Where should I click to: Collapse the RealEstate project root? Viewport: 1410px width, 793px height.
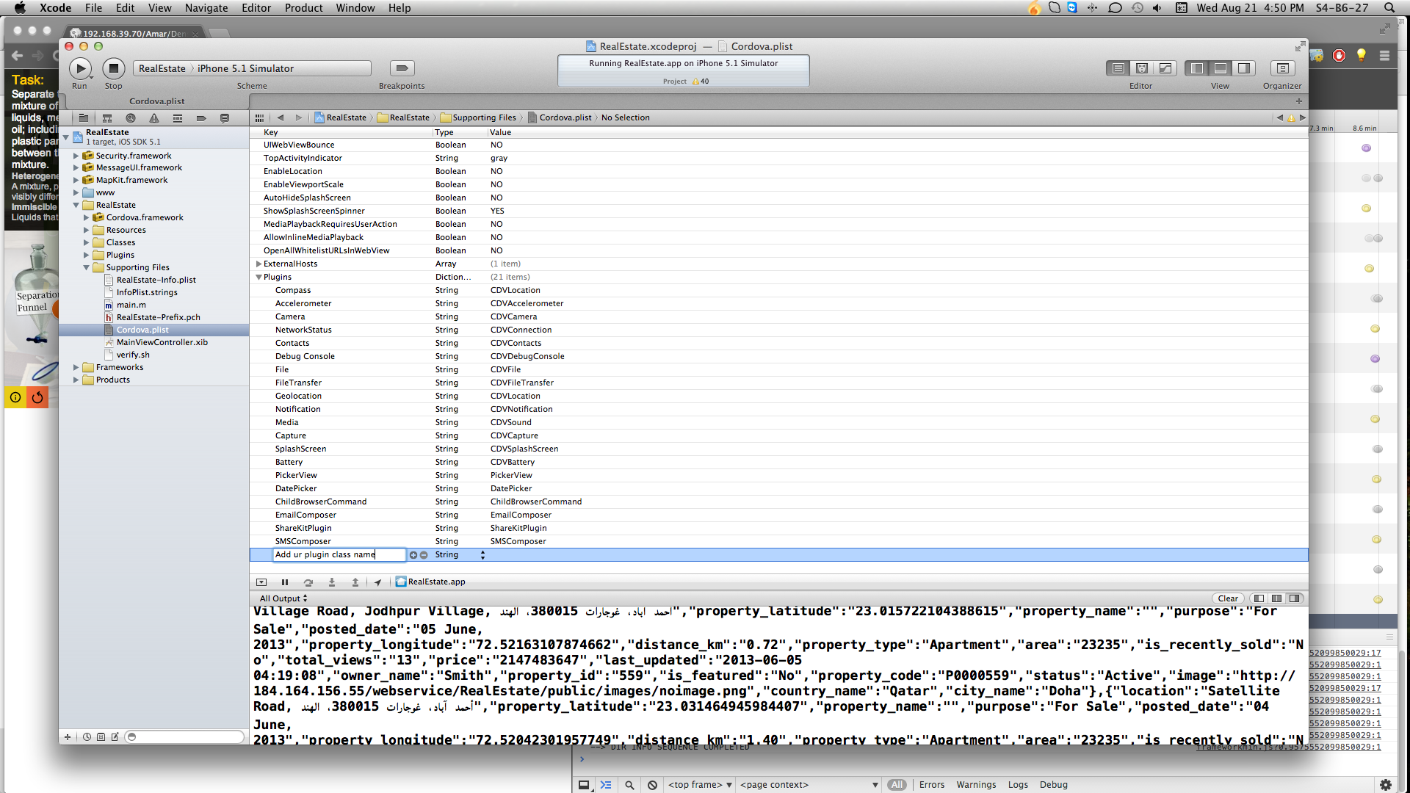point(66,137)
